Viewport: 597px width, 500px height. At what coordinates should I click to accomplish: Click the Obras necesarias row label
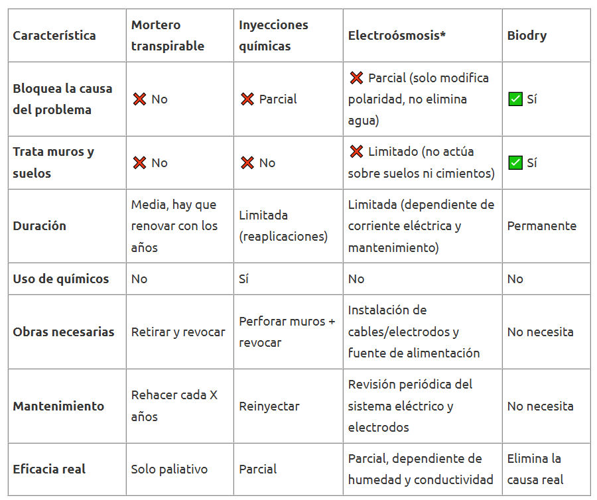pyautogui.click(x=64, y=332)
